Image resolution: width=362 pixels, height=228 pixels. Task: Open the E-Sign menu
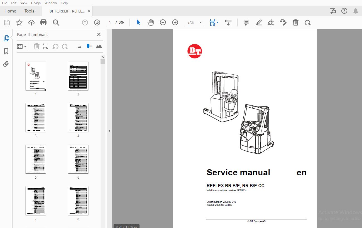tap(36, 3)
